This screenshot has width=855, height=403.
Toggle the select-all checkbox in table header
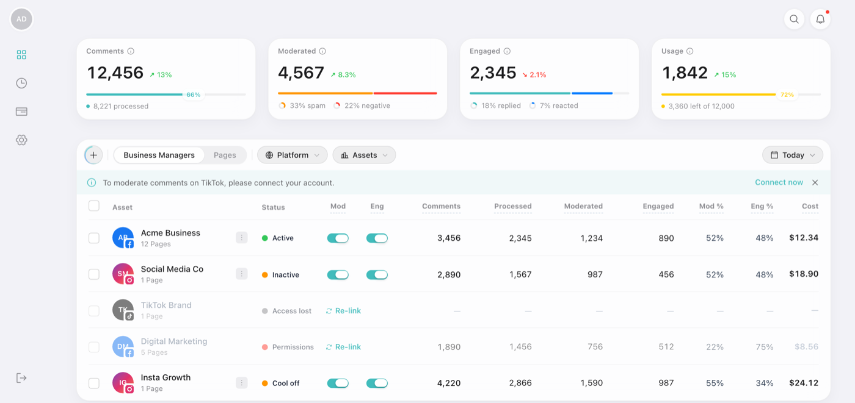tap(94, 206)
